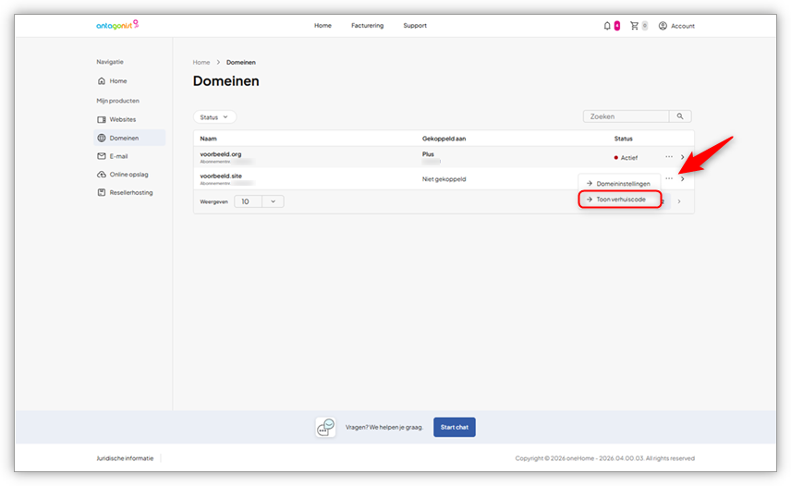Click the Account user icon
The image size is (791, 486).
pyautogui.click(x=663, y=26)
